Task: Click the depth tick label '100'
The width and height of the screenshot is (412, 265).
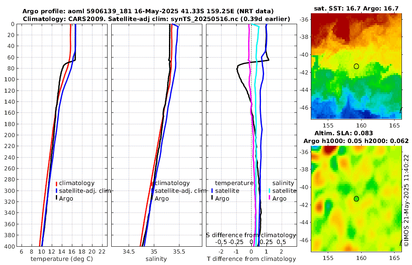Action: pos(10,79)
